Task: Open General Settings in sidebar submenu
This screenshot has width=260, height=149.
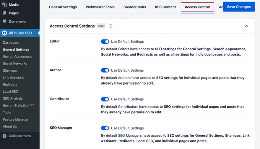Action: (x=16, y=49)
